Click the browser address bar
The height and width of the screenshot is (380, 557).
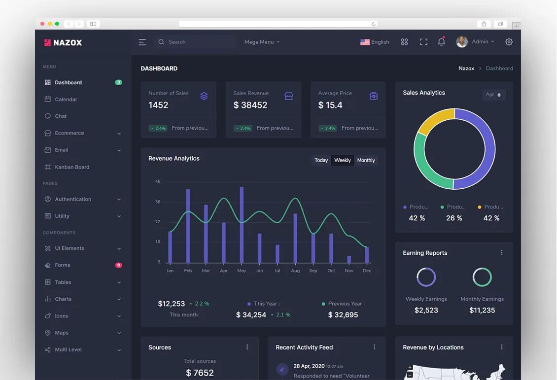pos(278,24)
